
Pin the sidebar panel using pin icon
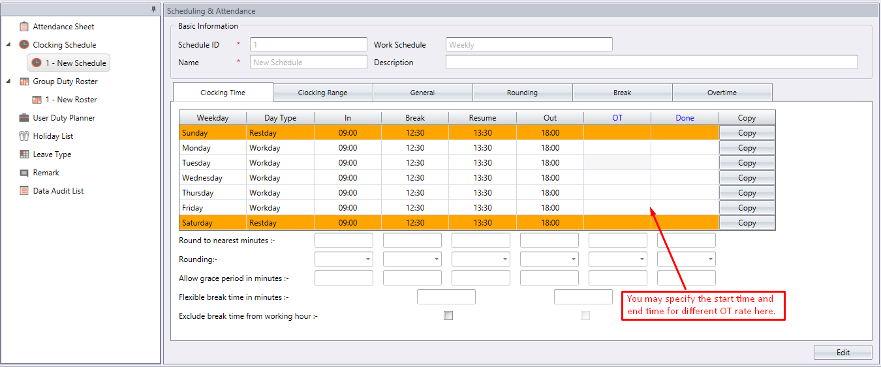point(153,9)
